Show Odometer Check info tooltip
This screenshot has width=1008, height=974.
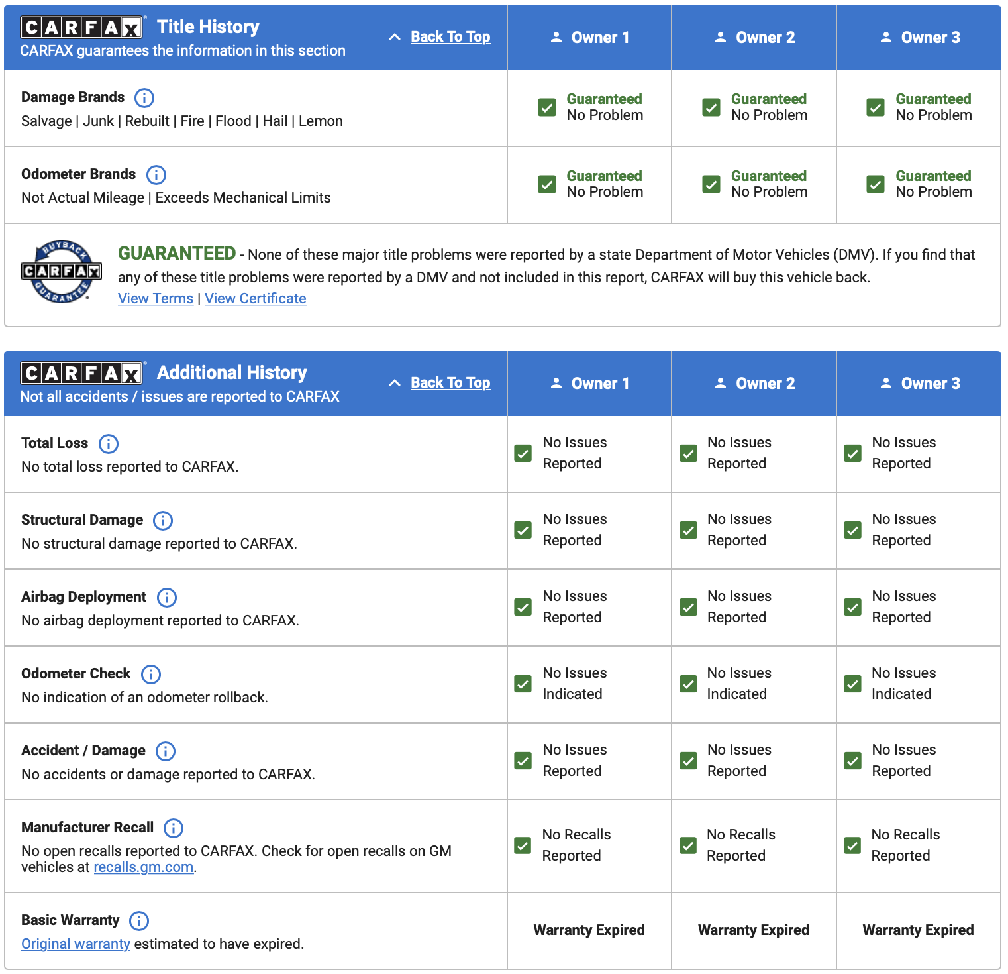pos(151,675)
